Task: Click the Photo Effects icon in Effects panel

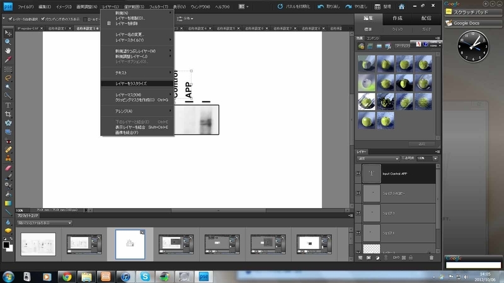Action: [x=379, y=46]
